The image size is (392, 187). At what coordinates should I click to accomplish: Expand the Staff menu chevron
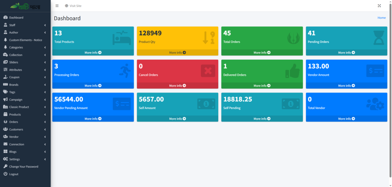tap(45, 25)
